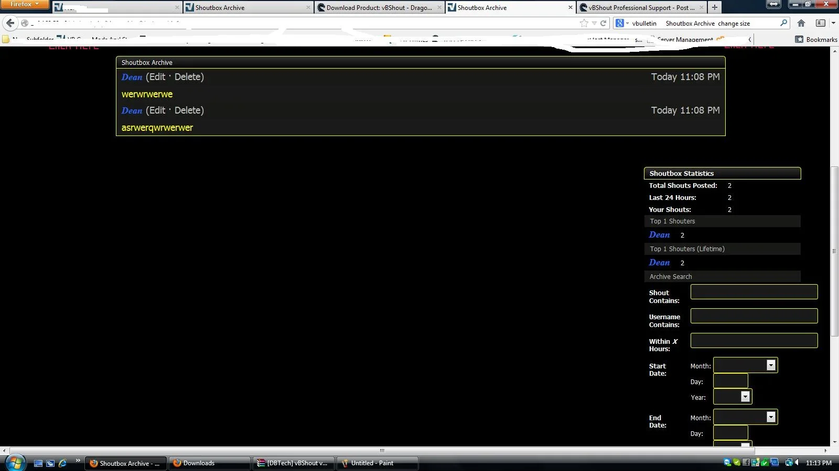
Task: Click the werwrwerwe shout message
Action: coord(147,94)
